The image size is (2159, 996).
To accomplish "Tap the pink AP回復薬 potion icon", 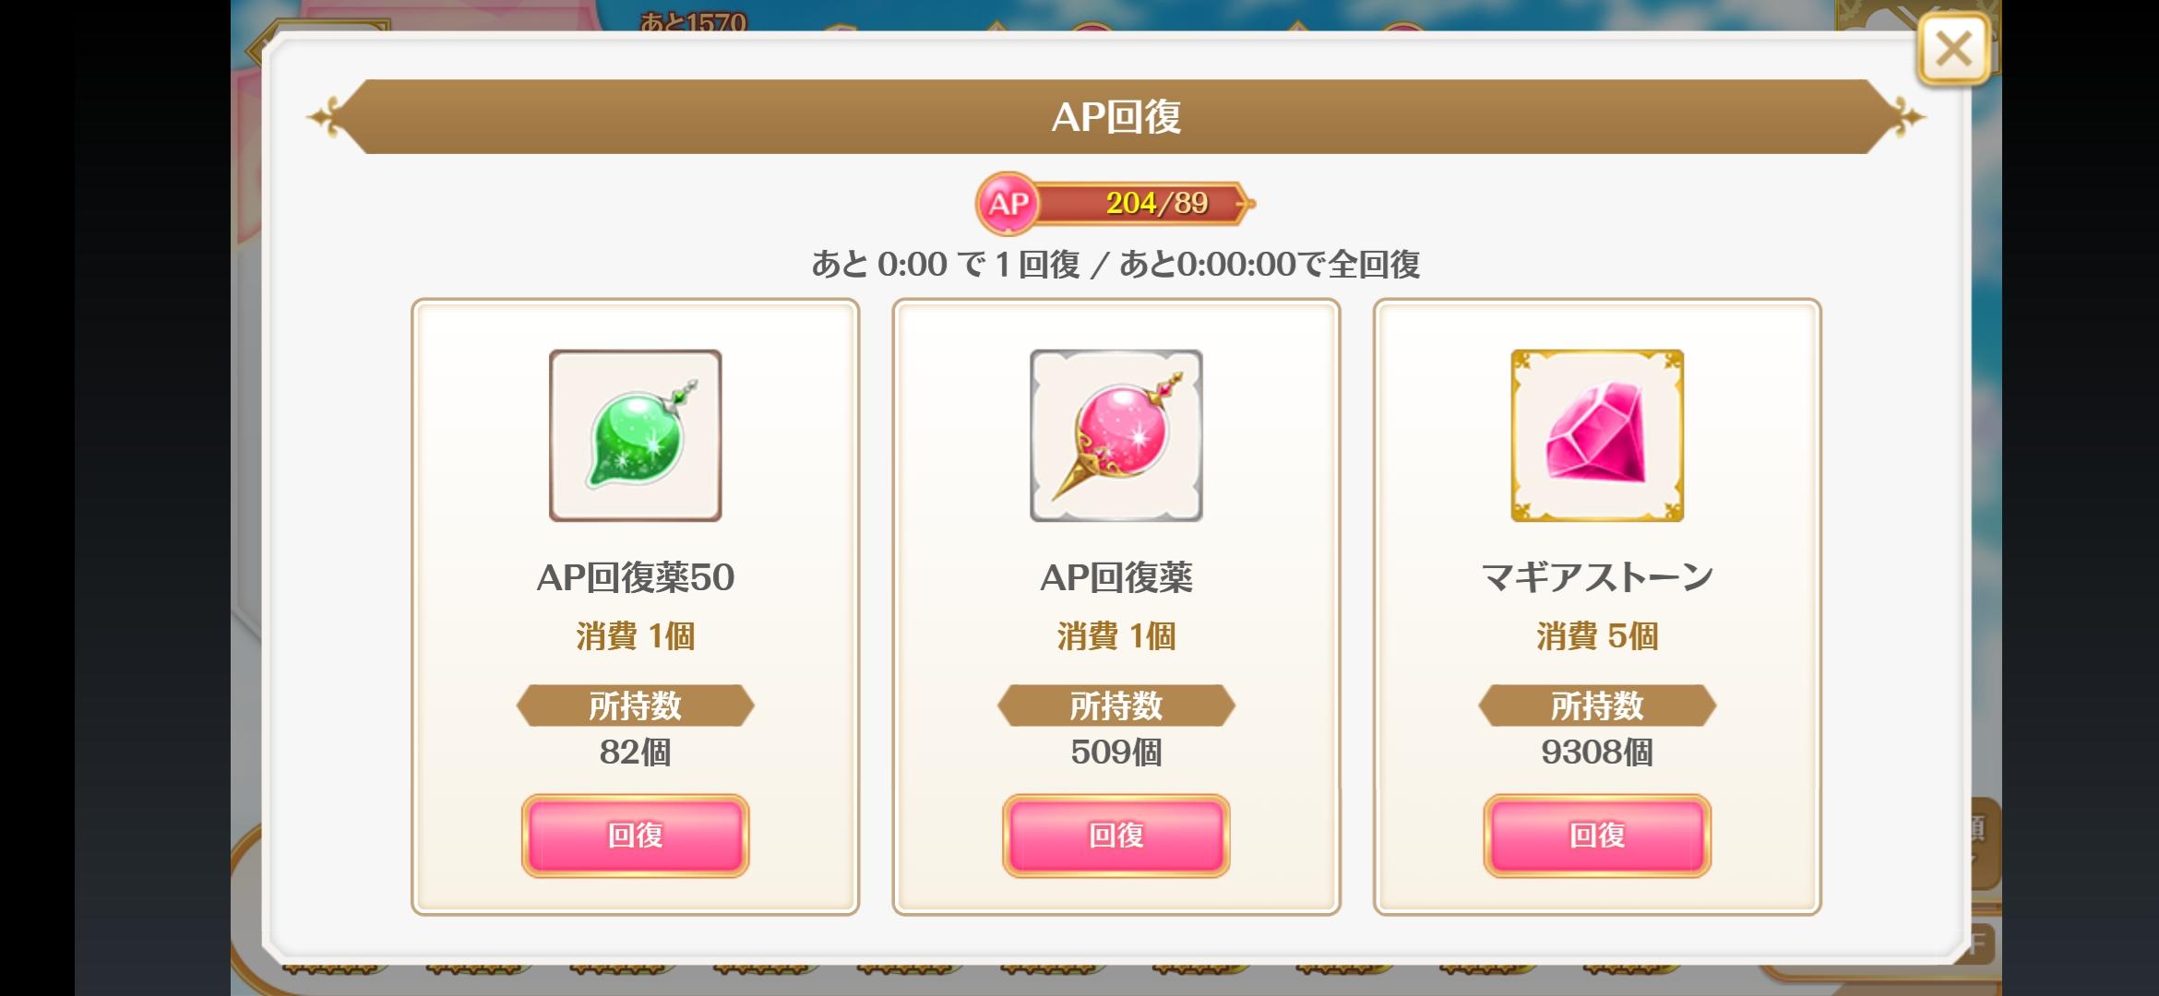I will [x=1116, y=435].
